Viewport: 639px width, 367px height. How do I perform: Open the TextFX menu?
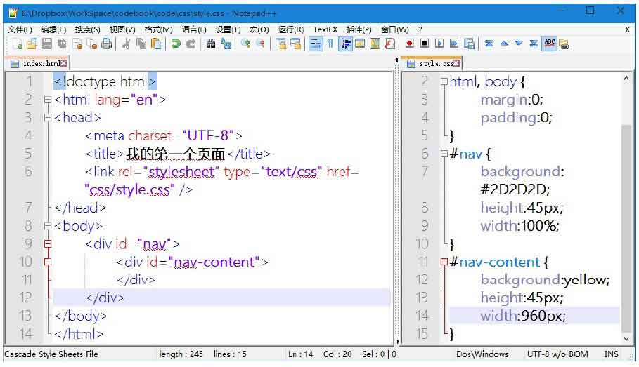(325, 29)
